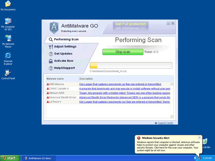The image size is (215, 161).
Task: Open Control Panel desktop icon
Action: tap(8, 73)
